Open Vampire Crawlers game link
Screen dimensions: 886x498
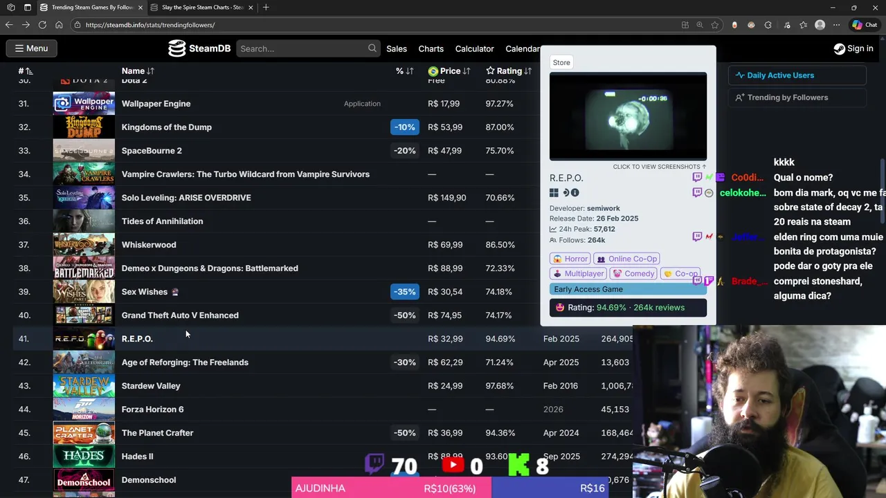coord(245,174)
